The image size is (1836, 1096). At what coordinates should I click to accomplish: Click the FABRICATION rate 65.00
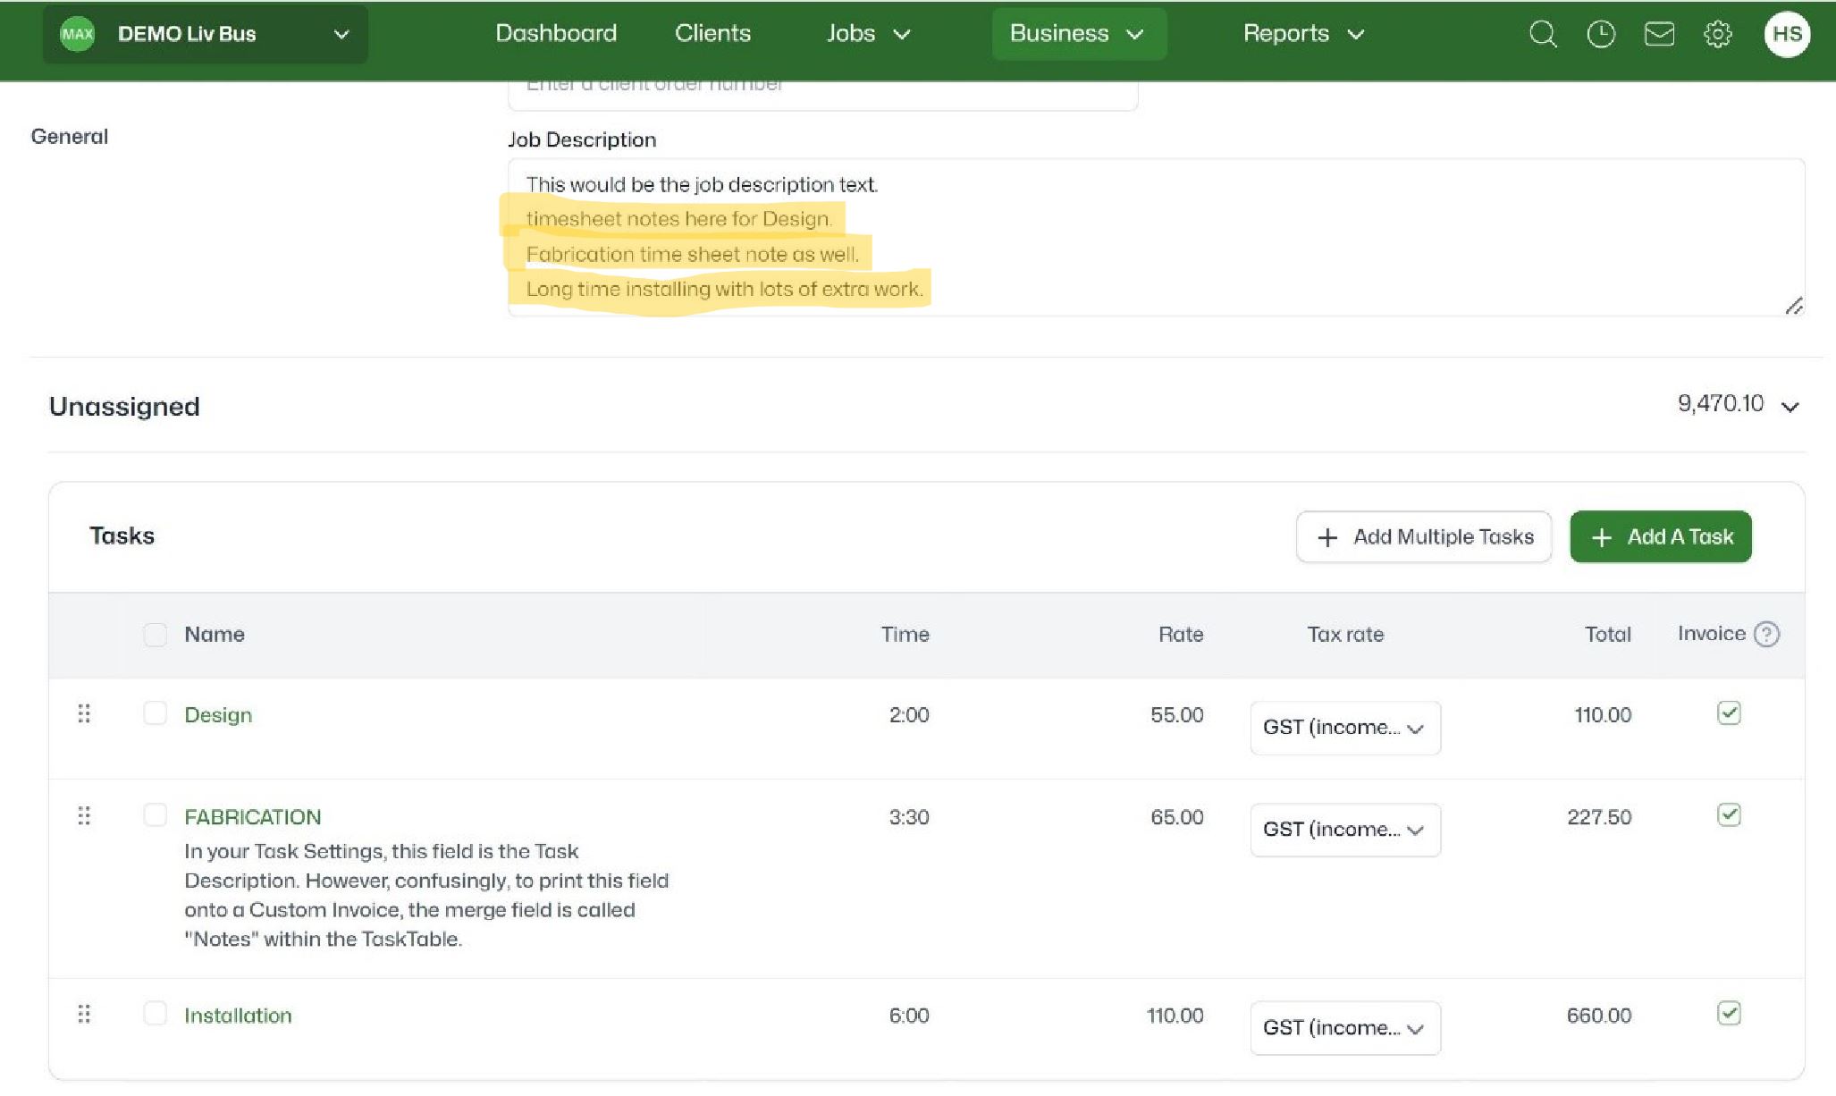(1177, 817)
